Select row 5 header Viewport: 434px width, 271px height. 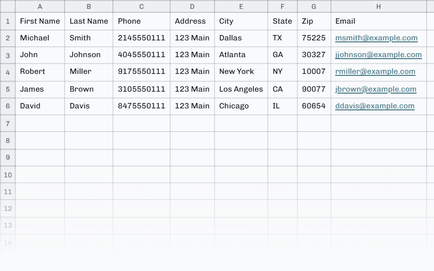(x=8, y=89)
